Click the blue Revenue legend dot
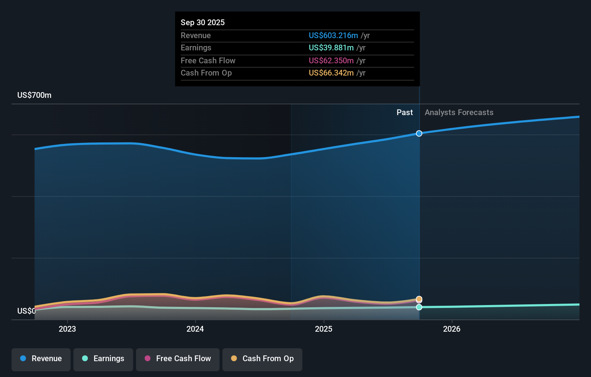 click(x=23, y=359)
